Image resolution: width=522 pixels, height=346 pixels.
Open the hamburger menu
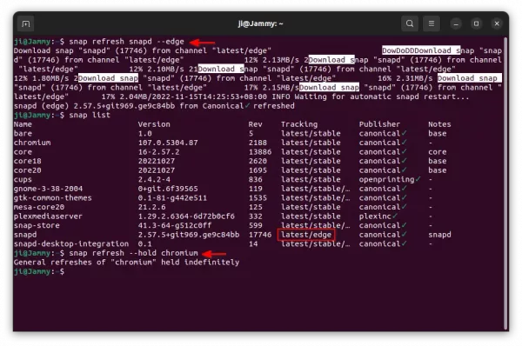(432, 23)
